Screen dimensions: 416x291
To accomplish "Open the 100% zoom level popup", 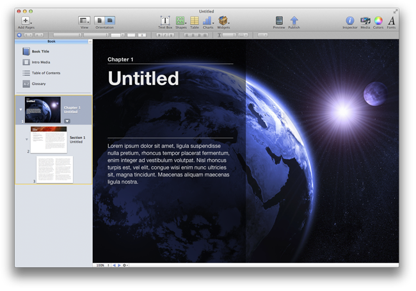I will coord(102,265).
